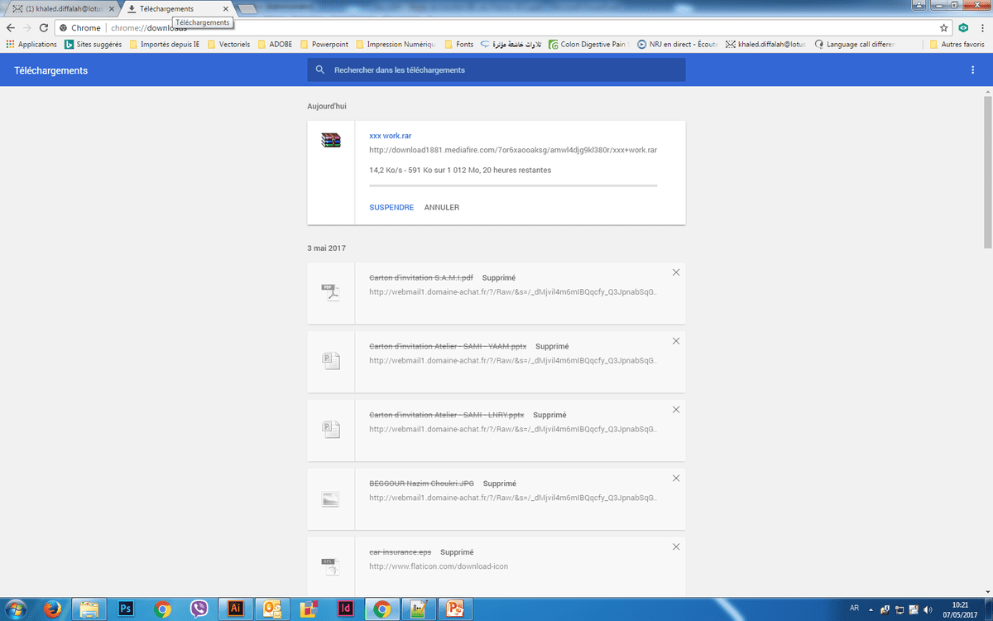Open the Chrome three-dot customize menu
This screenshot has height=621, width=993.
[982, 27]
